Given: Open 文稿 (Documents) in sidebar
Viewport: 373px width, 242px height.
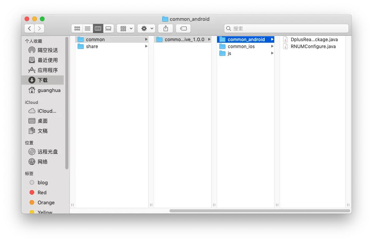Looking at the screenshot, I should (x=43, y=131).
